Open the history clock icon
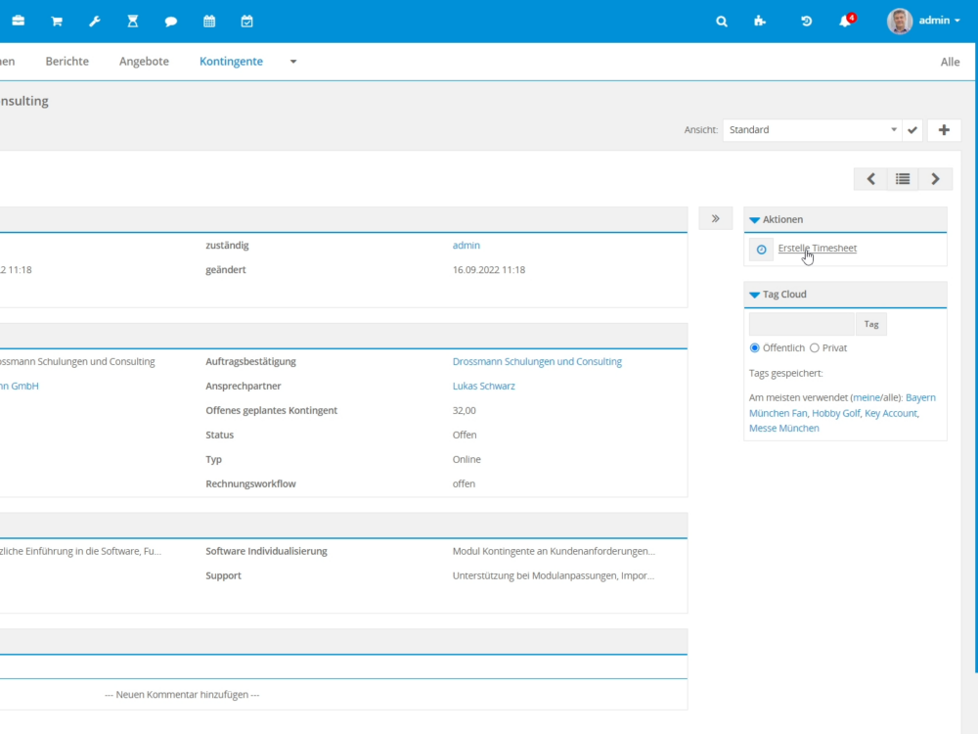The width and height of the screenshot is (978, 734). [x=806, y=22]
